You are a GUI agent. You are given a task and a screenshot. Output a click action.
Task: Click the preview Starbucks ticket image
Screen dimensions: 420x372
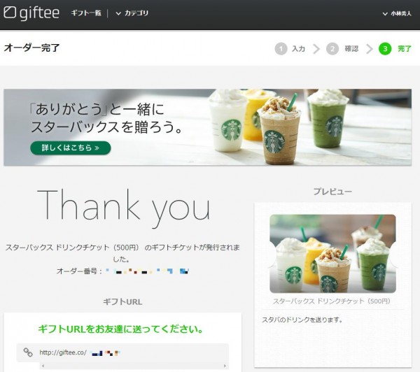pyautogui.click(x=333, y=253)
